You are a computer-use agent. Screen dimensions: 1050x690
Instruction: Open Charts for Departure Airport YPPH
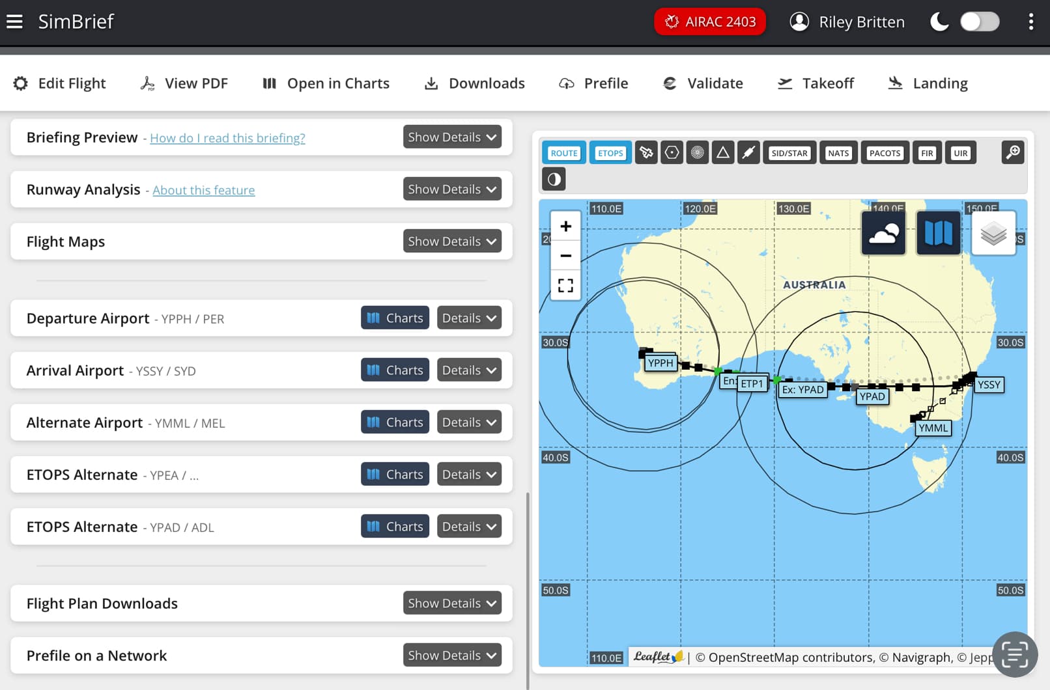tap(395, 318)
